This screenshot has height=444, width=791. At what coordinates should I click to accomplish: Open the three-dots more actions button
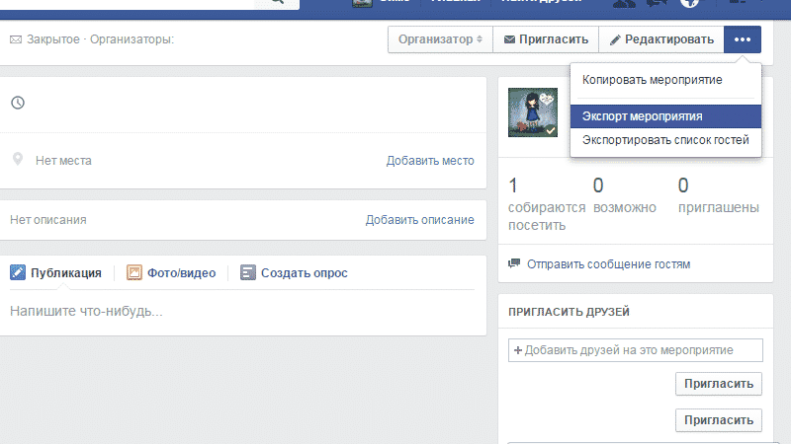(743, 39)
